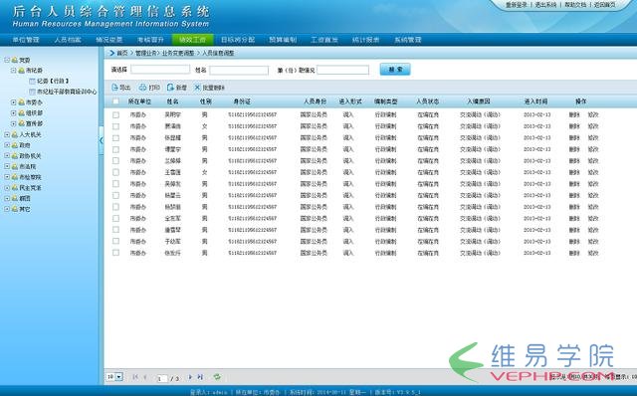The image size is (637, 396).
Task: Tick the checkbox of the 杨慧云 row
Action: [115, 195]
